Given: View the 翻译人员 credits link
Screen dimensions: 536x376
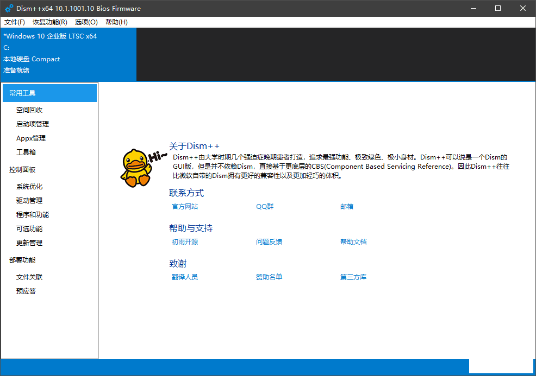Looking at the screenshot, I should pos(185,277).
